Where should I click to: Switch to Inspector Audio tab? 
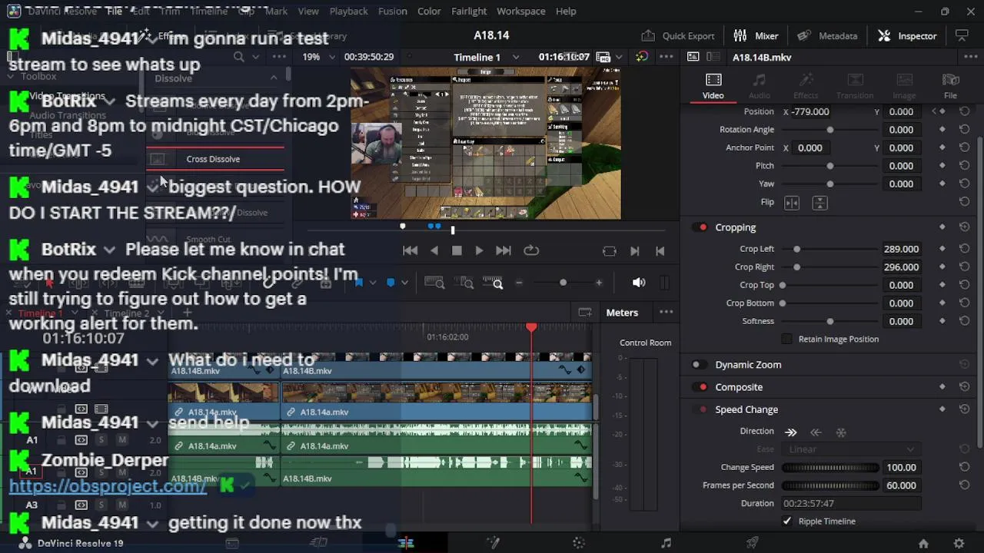click(x=760, y=86)
